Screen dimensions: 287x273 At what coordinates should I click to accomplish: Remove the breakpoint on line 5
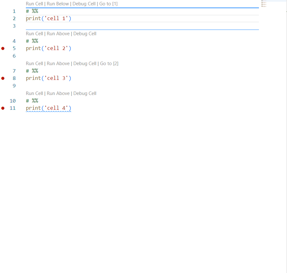tap(3, 48)
